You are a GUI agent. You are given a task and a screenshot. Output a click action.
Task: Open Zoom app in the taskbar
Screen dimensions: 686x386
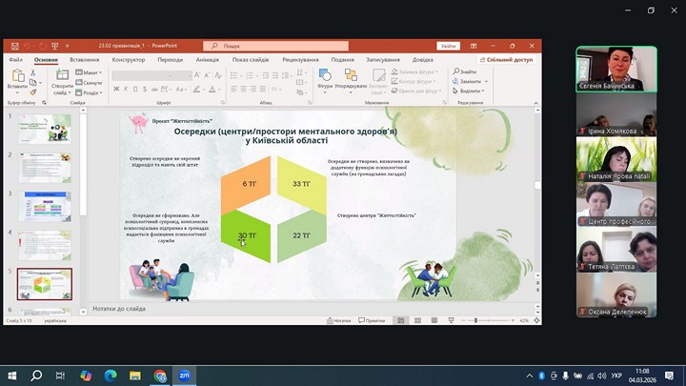click(x=185, y=376)
